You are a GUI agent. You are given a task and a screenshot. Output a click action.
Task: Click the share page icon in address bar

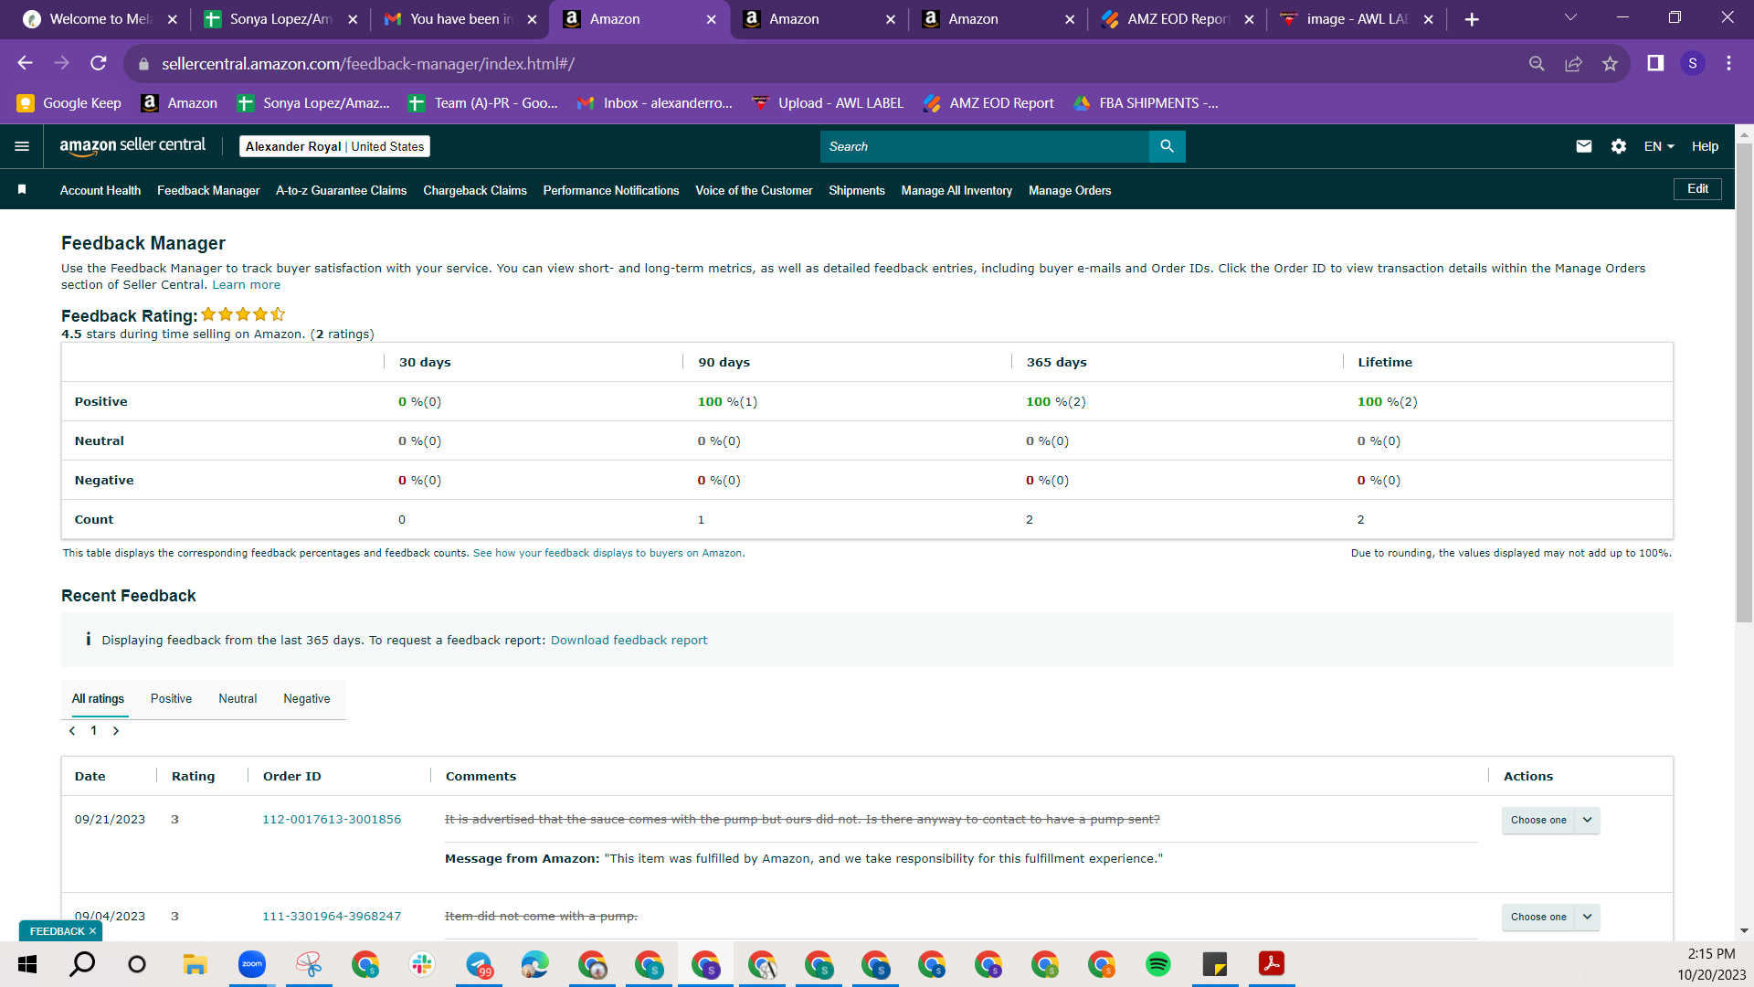[x=1573, y=63]
